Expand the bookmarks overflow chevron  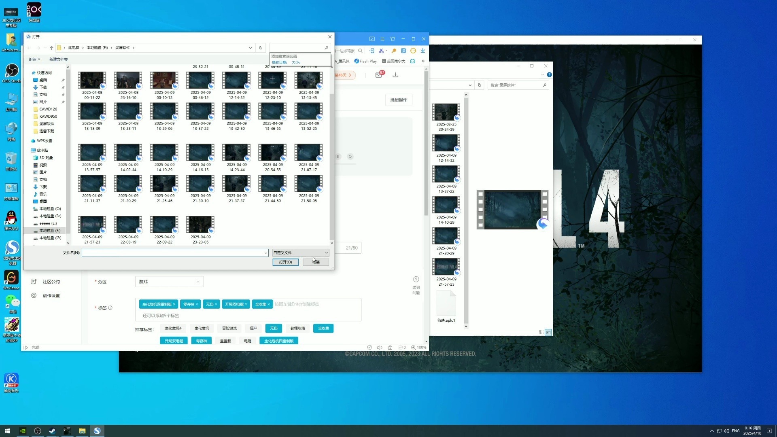423,61
